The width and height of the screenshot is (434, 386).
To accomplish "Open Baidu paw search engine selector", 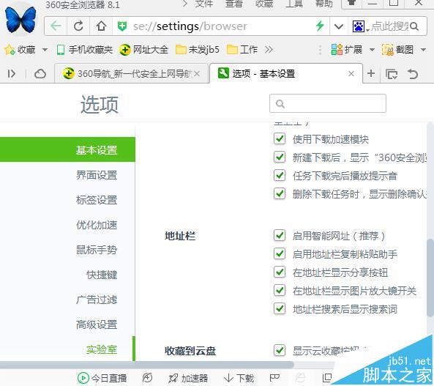I will click(358, 26).
